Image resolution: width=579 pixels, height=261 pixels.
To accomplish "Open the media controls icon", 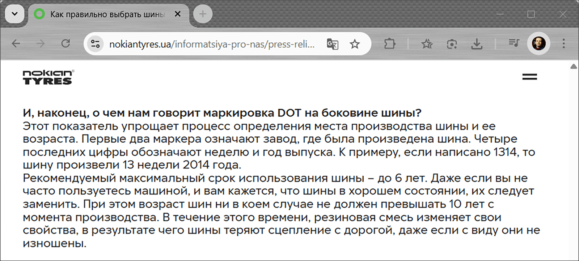I will (514, 43).
